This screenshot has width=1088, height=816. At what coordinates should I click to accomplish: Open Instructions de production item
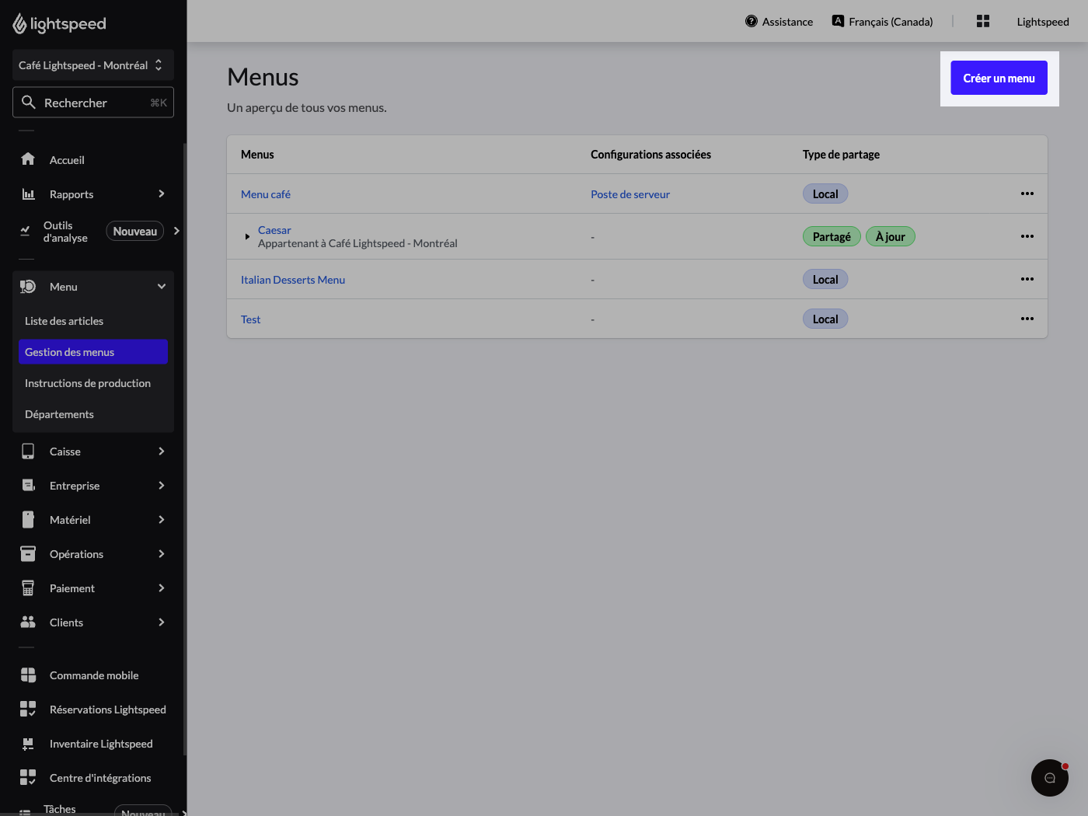[93, 383]
